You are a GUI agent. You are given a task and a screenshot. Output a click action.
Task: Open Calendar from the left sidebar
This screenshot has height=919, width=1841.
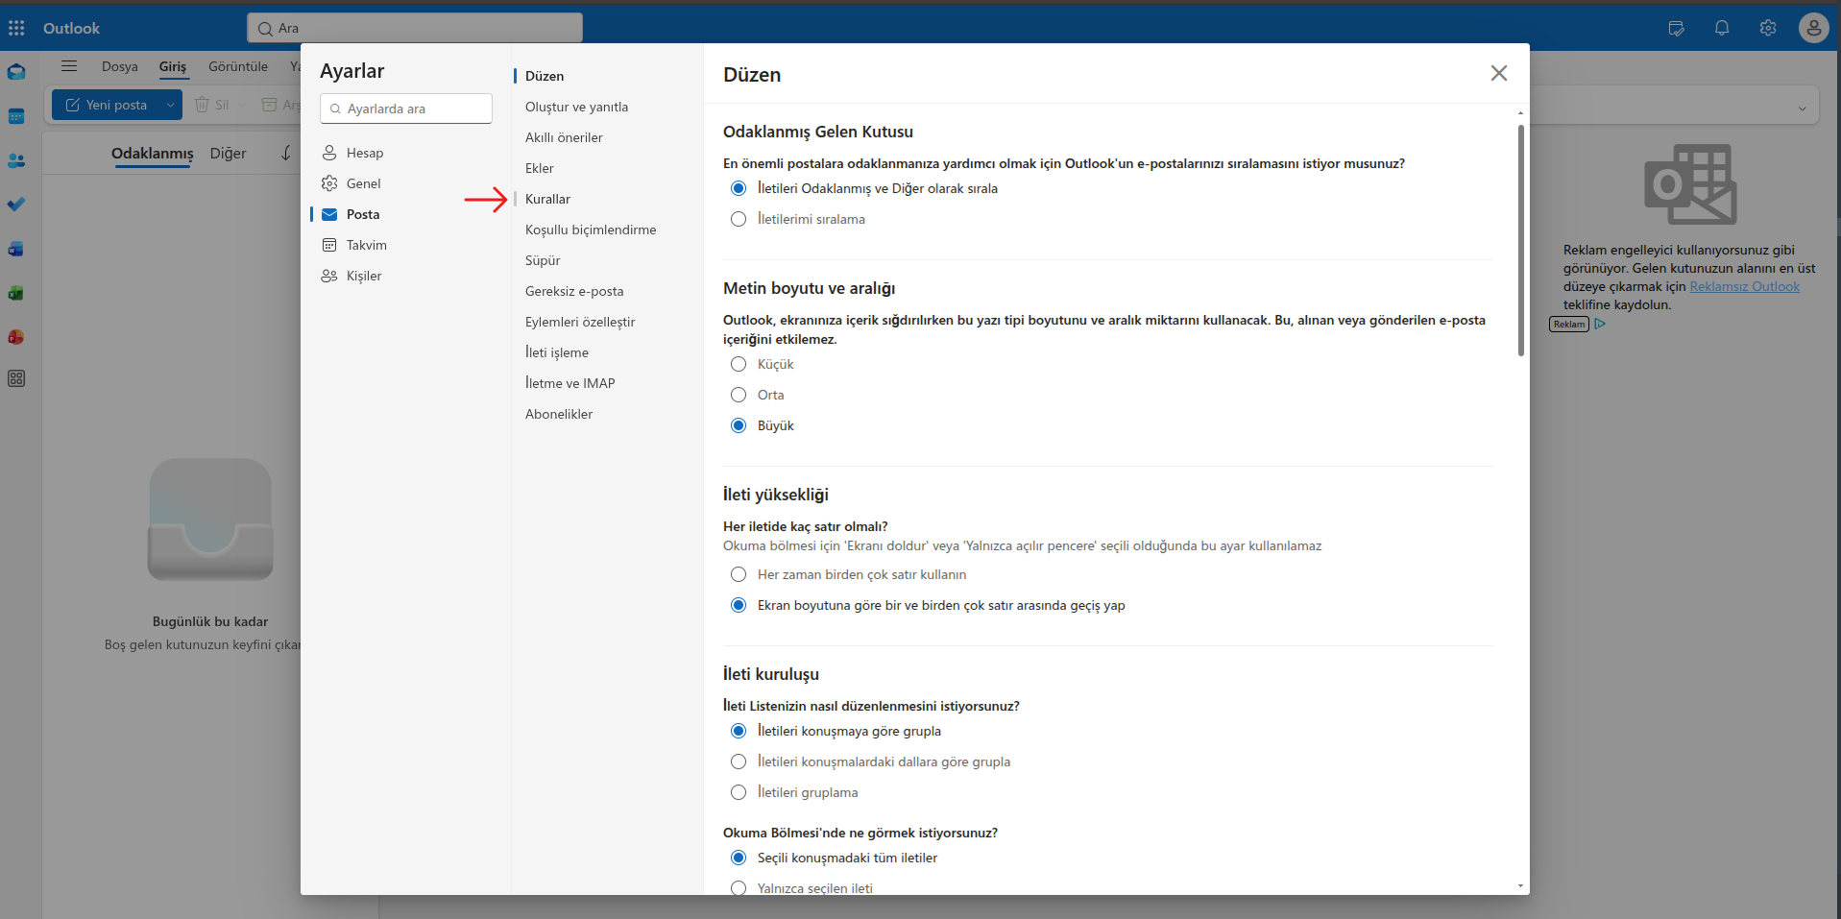click(x=16, y=116)
